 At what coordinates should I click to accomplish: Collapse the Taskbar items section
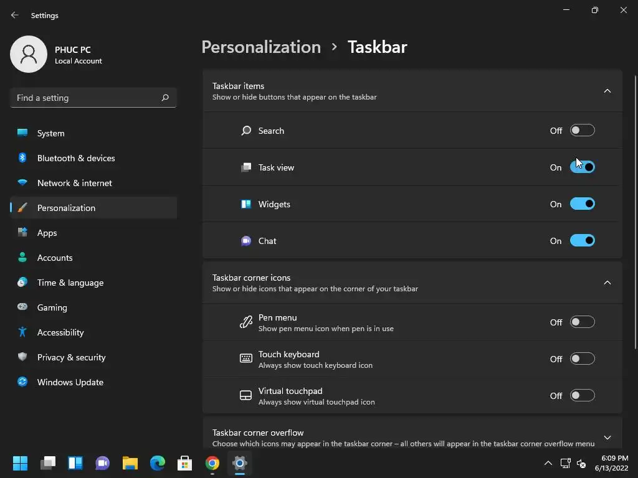pyautogui.click(x=607, y=91)
